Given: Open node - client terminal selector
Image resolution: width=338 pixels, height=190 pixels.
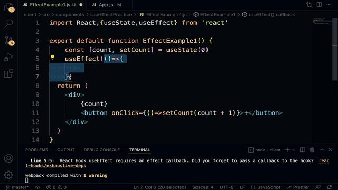Looking at the screenshot, I should click(265, 150).
